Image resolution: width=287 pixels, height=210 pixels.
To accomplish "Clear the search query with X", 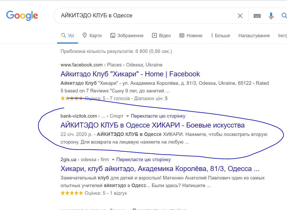I will pyautogui.click(x=240, y=16).
